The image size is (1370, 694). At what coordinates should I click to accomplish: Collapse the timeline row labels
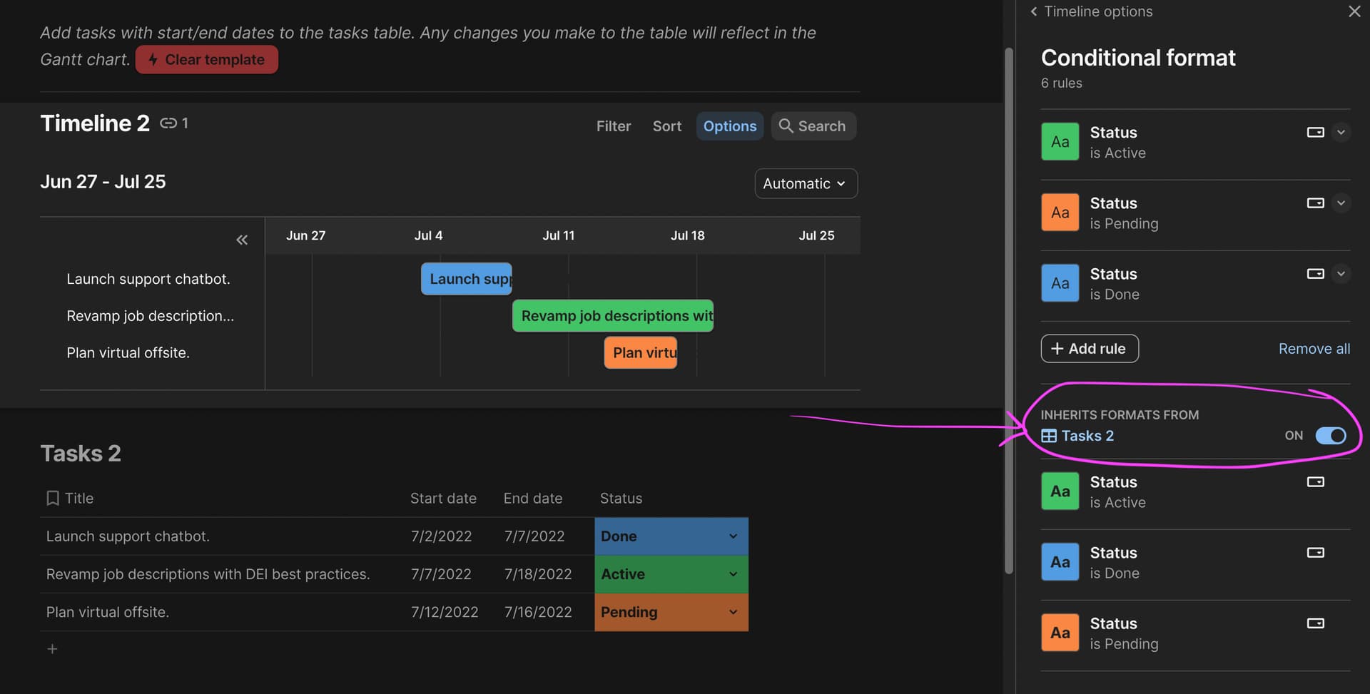(242, 240)
